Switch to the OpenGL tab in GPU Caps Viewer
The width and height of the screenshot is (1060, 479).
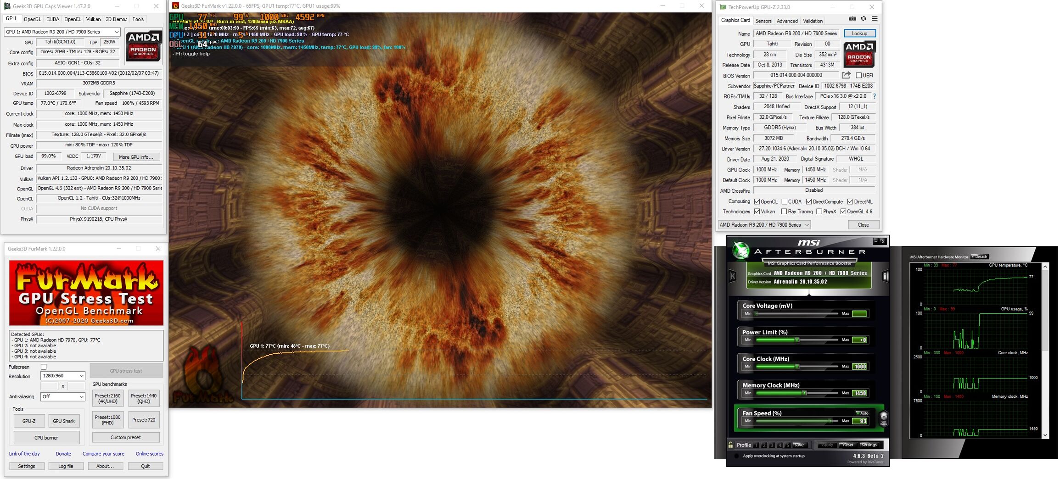tap(33, 19)
